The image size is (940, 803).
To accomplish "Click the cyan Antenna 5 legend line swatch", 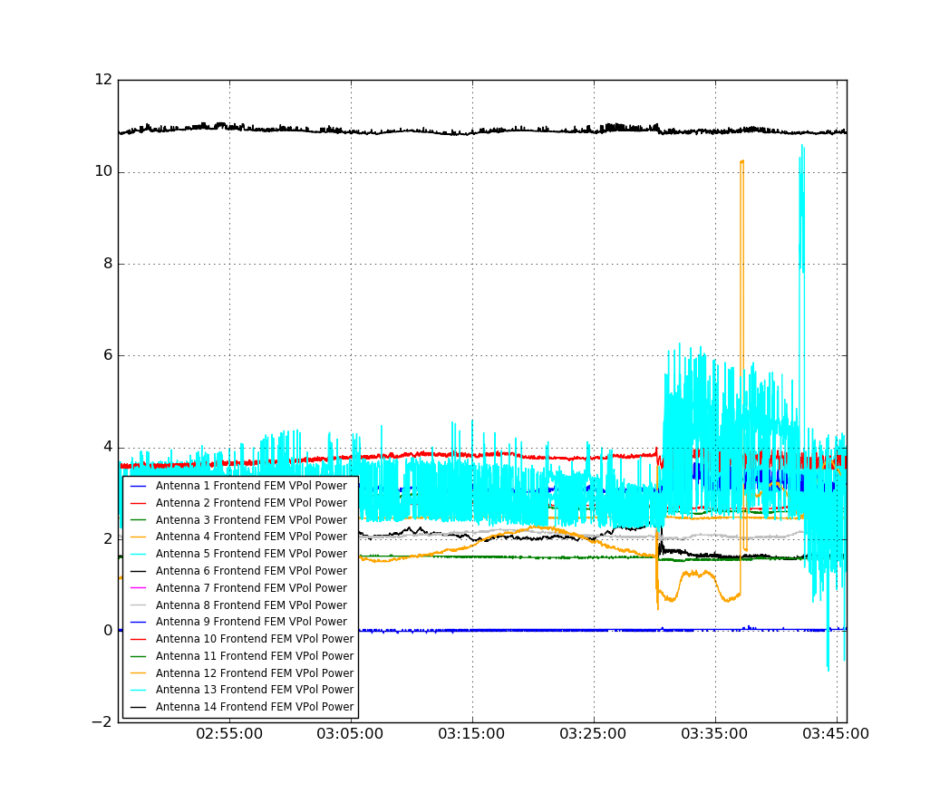I will tap(139, 554).
